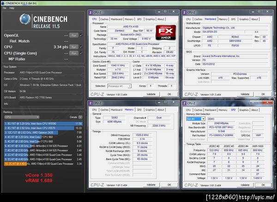The width and height of the screenshot is (277, 202).
Task: Click the BIOS date 06/11/2012 field
Action: [x=235, y=64]
